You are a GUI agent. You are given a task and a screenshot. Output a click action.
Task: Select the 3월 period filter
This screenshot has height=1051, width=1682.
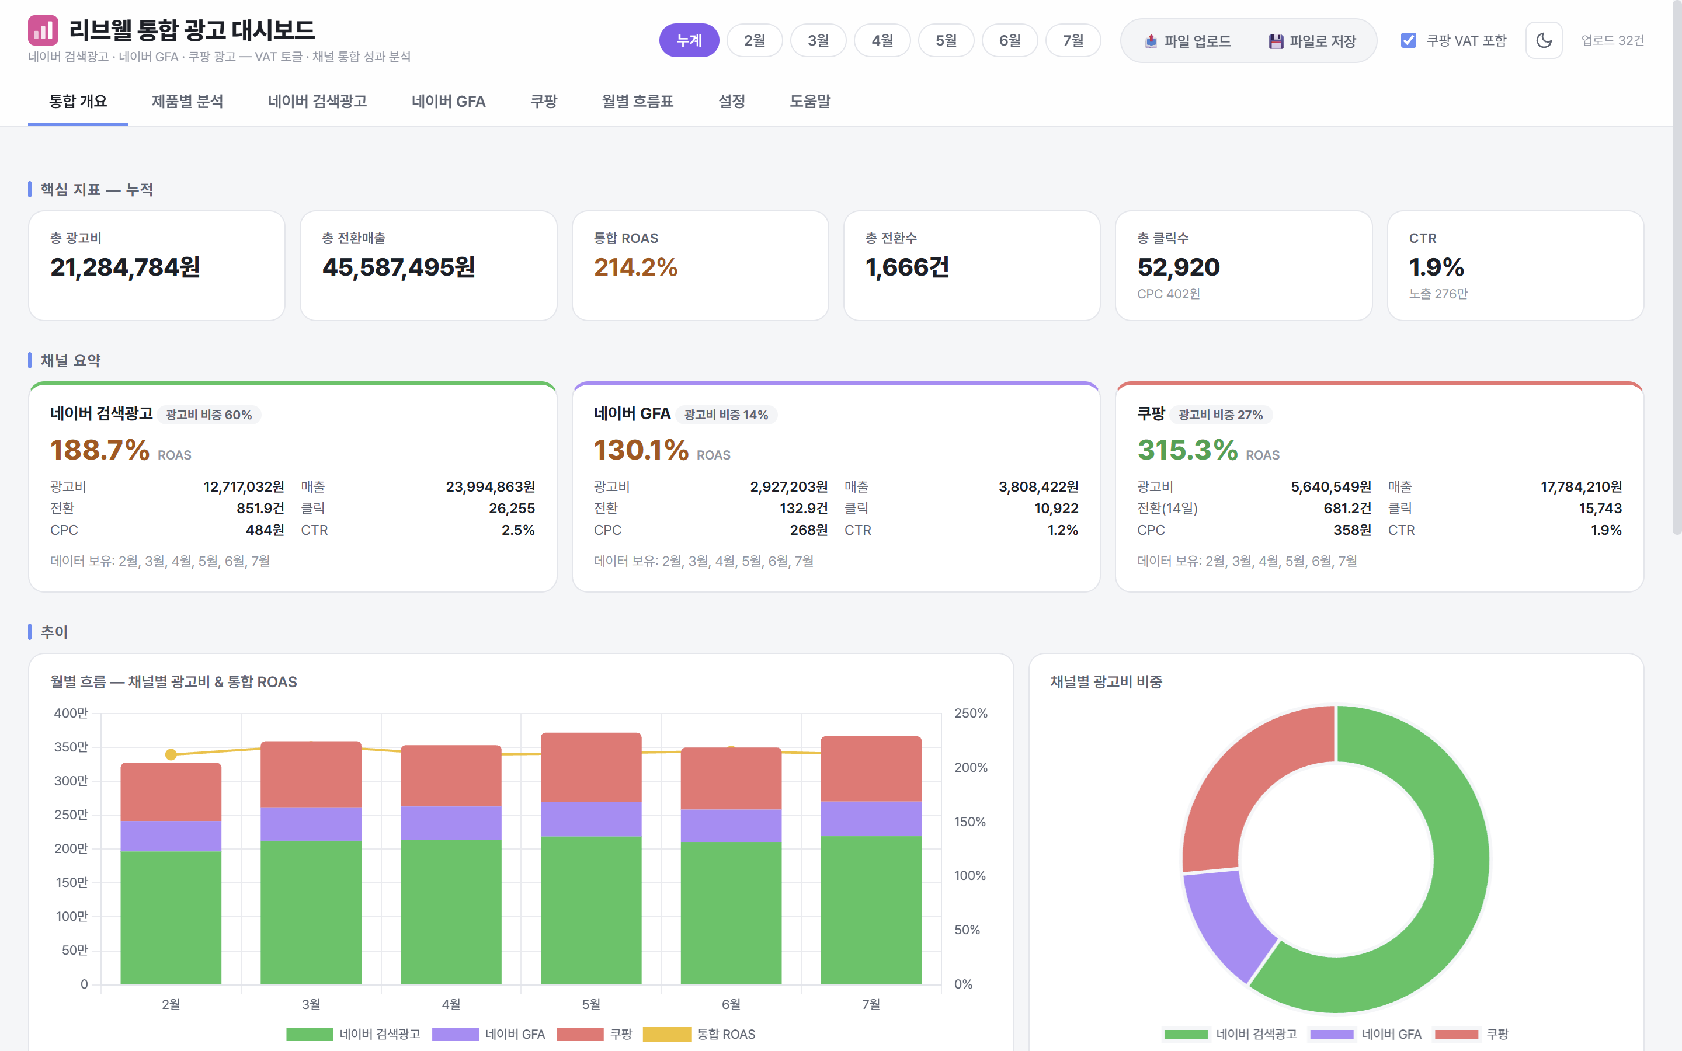tap(818, 40)
